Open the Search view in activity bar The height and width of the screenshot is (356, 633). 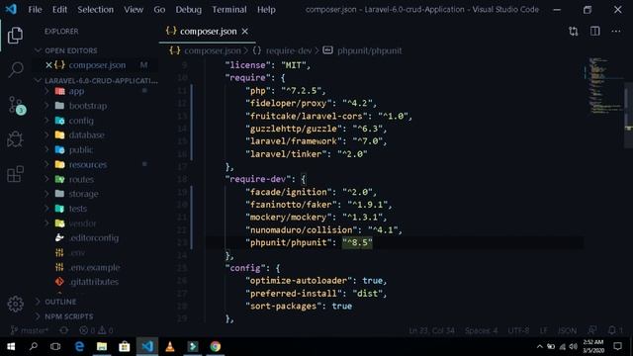click(x=16, y=69)
